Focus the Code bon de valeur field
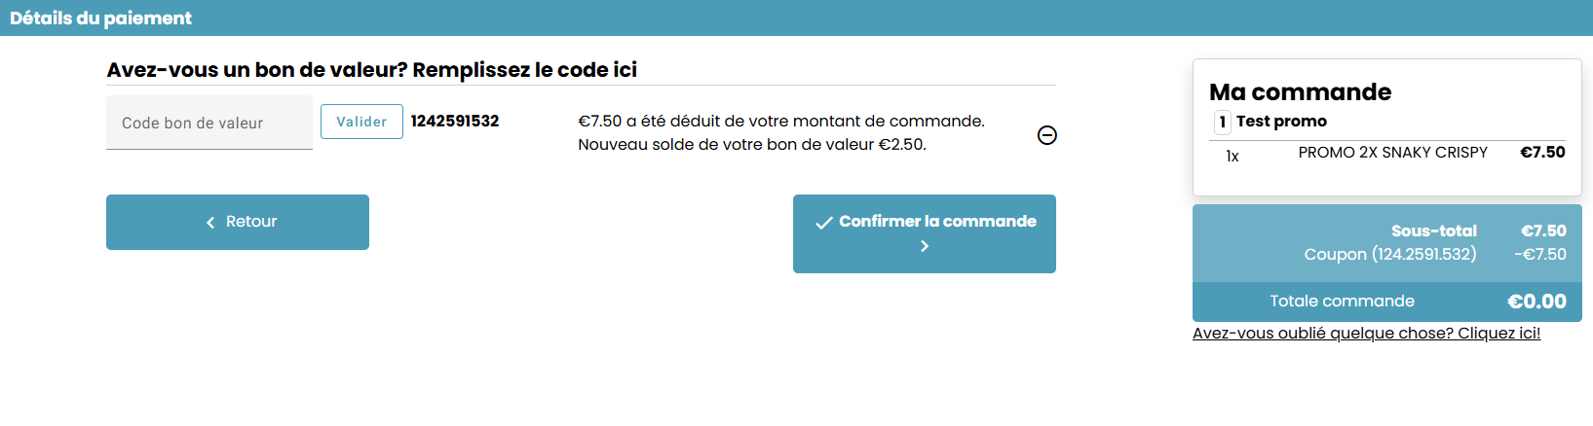The height and width of the screenshot is (426, 1593). tap(209, 124)
